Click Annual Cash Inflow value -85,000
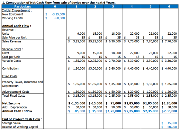This screenshot has height=130, width=180. click(x=79, y=111)
